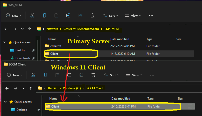
Task: Click Rename icon in SCCM Client window
Action: coord(69,75)
